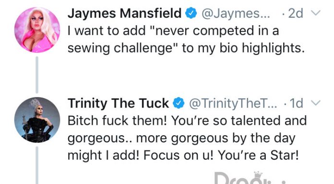The width and height of the screenshot is (334, 184).
Task: Open Trinity's reply starting with "Bitch fuck them!"
Action: pyautogui.click(x=187, y=138)
